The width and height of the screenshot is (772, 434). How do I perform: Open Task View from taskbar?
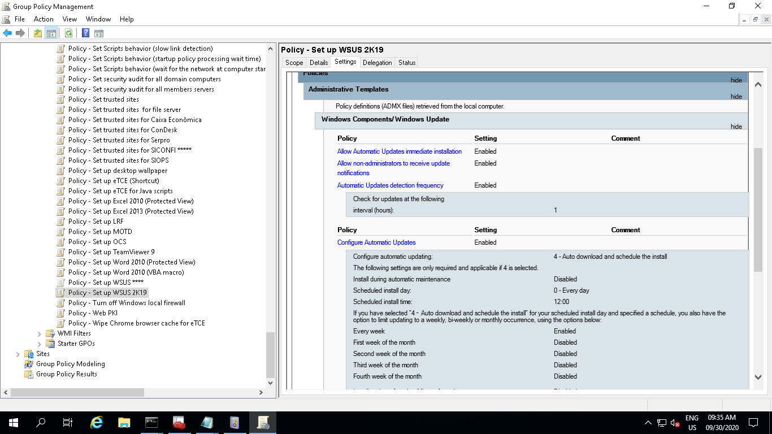68,422
